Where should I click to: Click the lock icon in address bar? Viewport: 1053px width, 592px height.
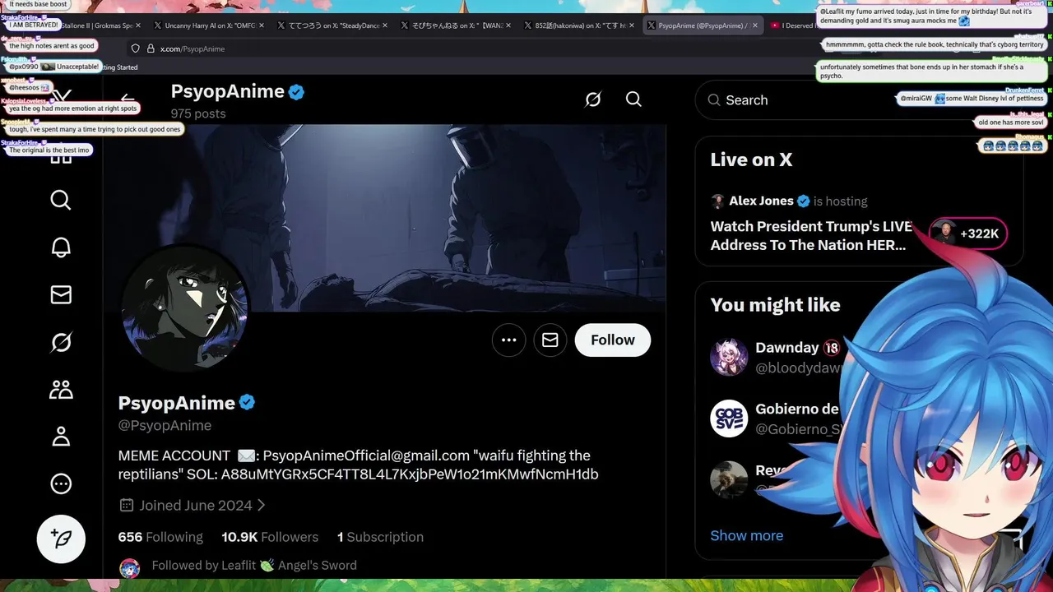pyautogui.click(x=151, y=49)
